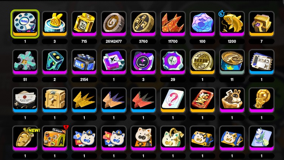Open the W-Engine box with alert
The width and height of the screenshot is (284, 160).
coord(55,138)
